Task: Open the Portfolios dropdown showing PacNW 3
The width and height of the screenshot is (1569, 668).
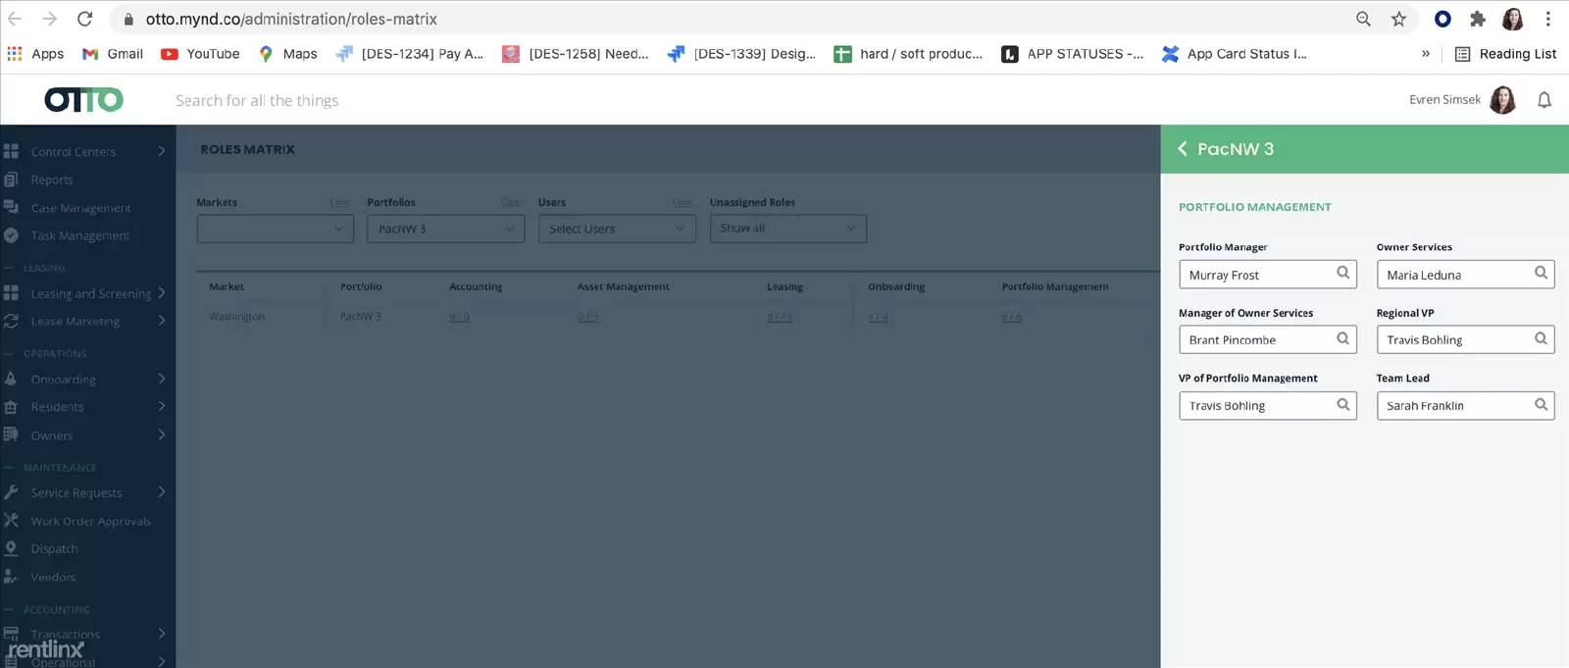Action: click(446, 229)
